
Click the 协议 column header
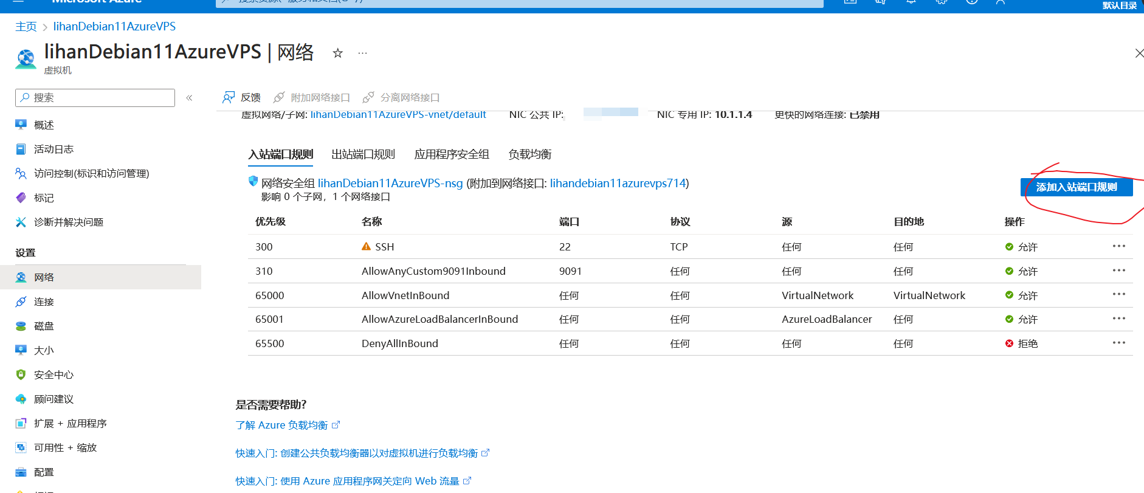point(680,222)
